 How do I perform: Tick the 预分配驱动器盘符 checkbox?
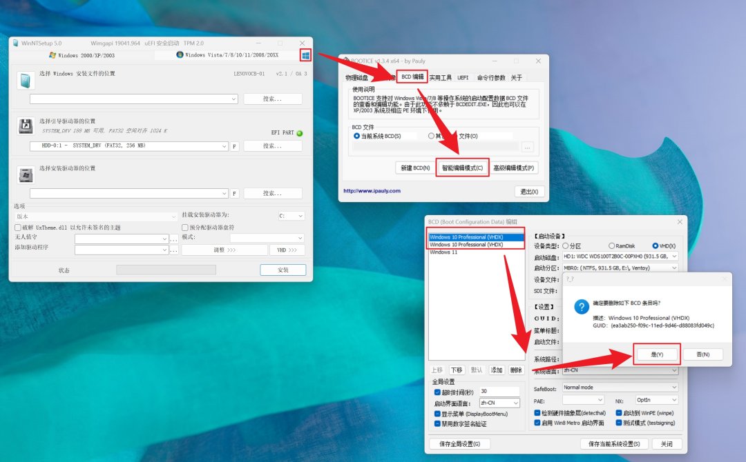[x=185, y=228]
